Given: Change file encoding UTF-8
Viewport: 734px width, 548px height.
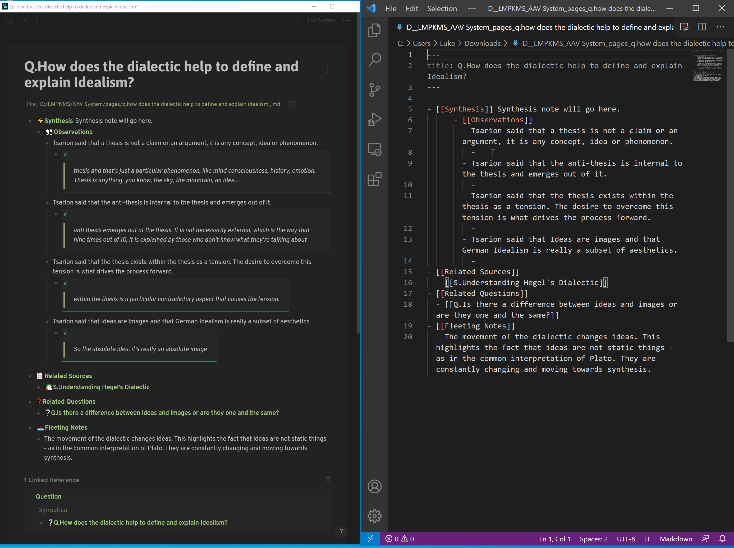Looking at the screenshot, I should pyautogui.click(x=626, y=539).
